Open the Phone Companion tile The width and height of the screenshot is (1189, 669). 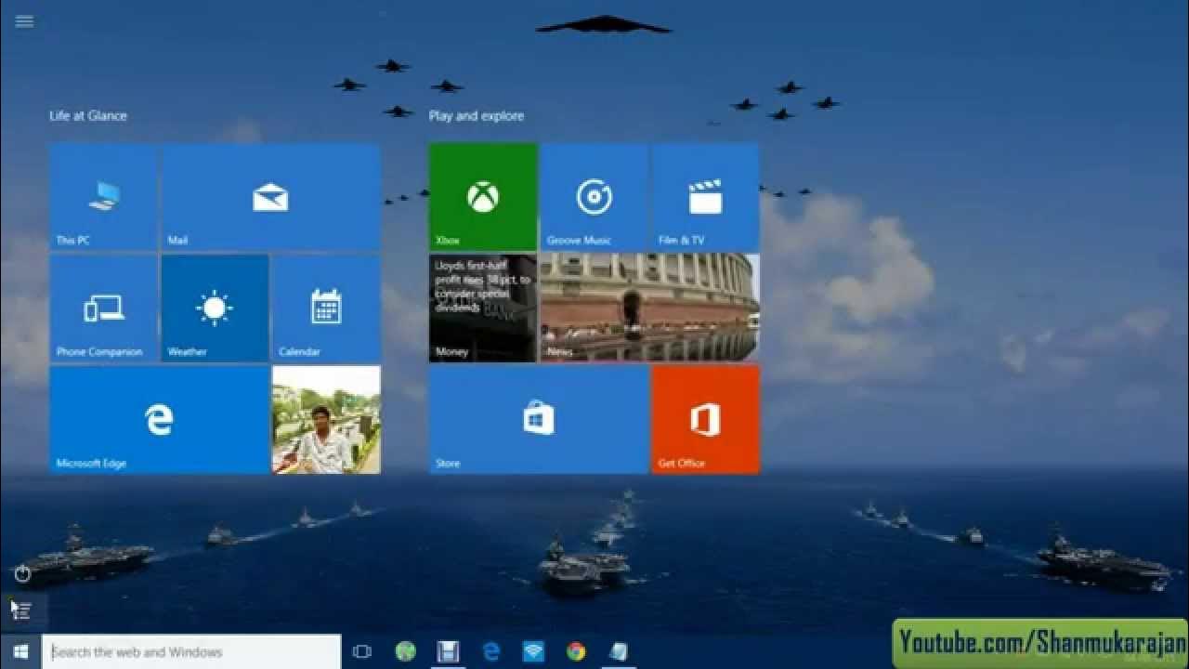tap(103, 308)
